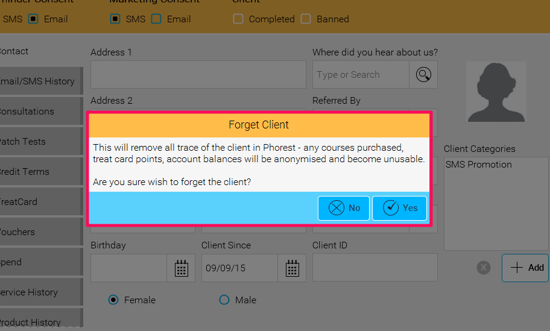This screenshot has width=550, height=331.
Task: Open the Email/SMS History tab
Action: pyautogui.click(x=41, y=81)
